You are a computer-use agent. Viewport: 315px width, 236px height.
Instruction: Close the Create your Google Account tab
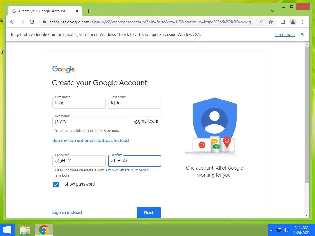[x=77, y=11]
